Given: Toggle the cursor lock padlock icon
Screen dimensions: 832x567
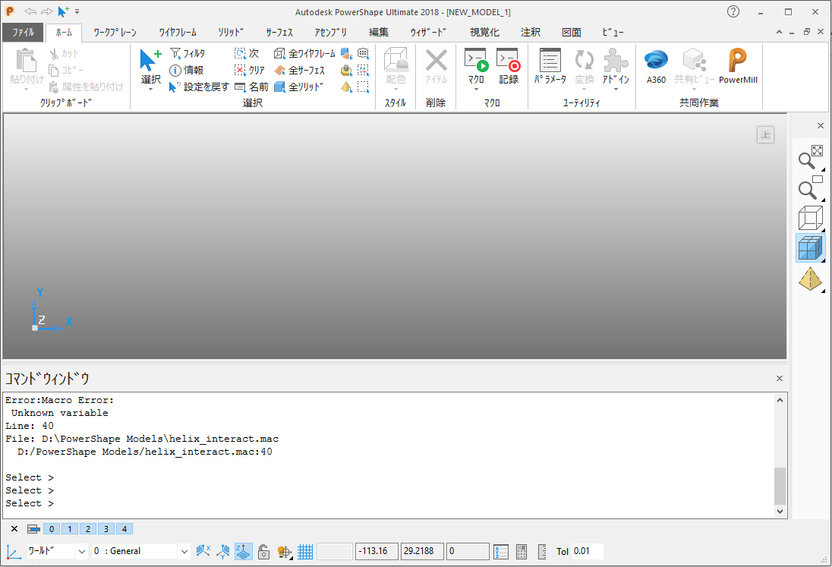Looking at the screenshot, I should [x=263, y=552].
